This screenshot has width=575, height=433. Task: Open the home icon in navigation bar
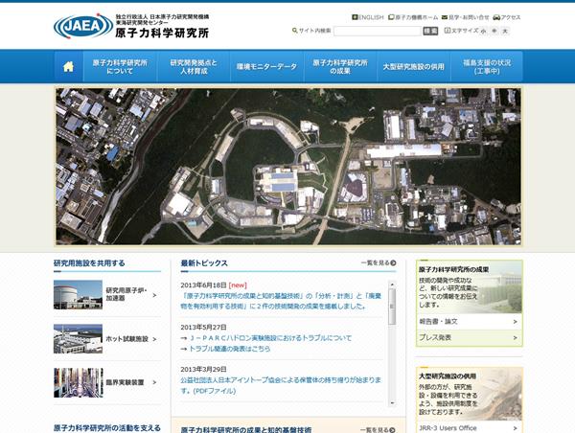click(x=68, y=67)
